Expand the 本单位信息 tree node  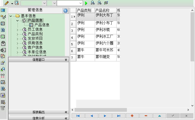click(x=18, y=52)
